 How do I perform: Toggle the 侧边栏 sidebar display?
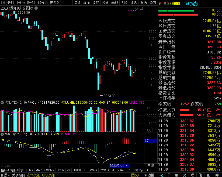pos(151,175)
